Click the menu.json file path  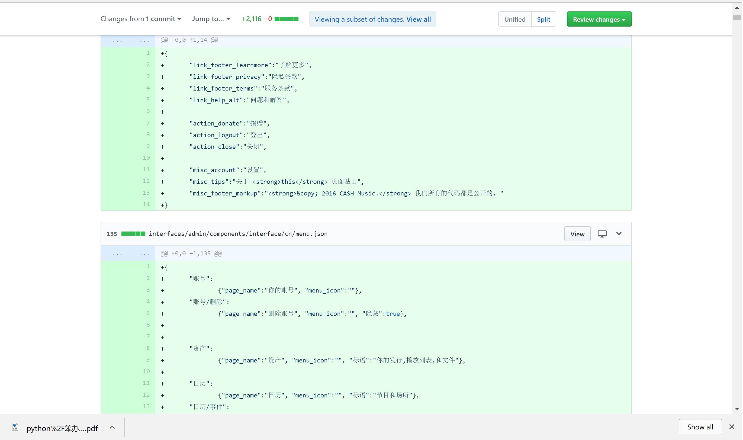point(238,234)
